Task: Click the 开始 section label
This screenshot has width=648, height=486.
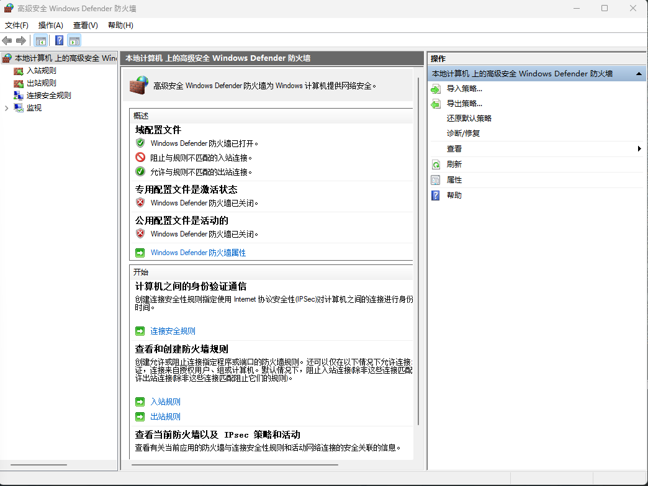Action: [141, 272]
